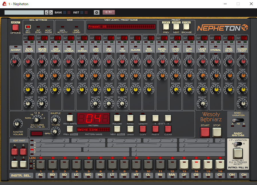
Task: Click the blue BANK square icon
Action: 65,12
